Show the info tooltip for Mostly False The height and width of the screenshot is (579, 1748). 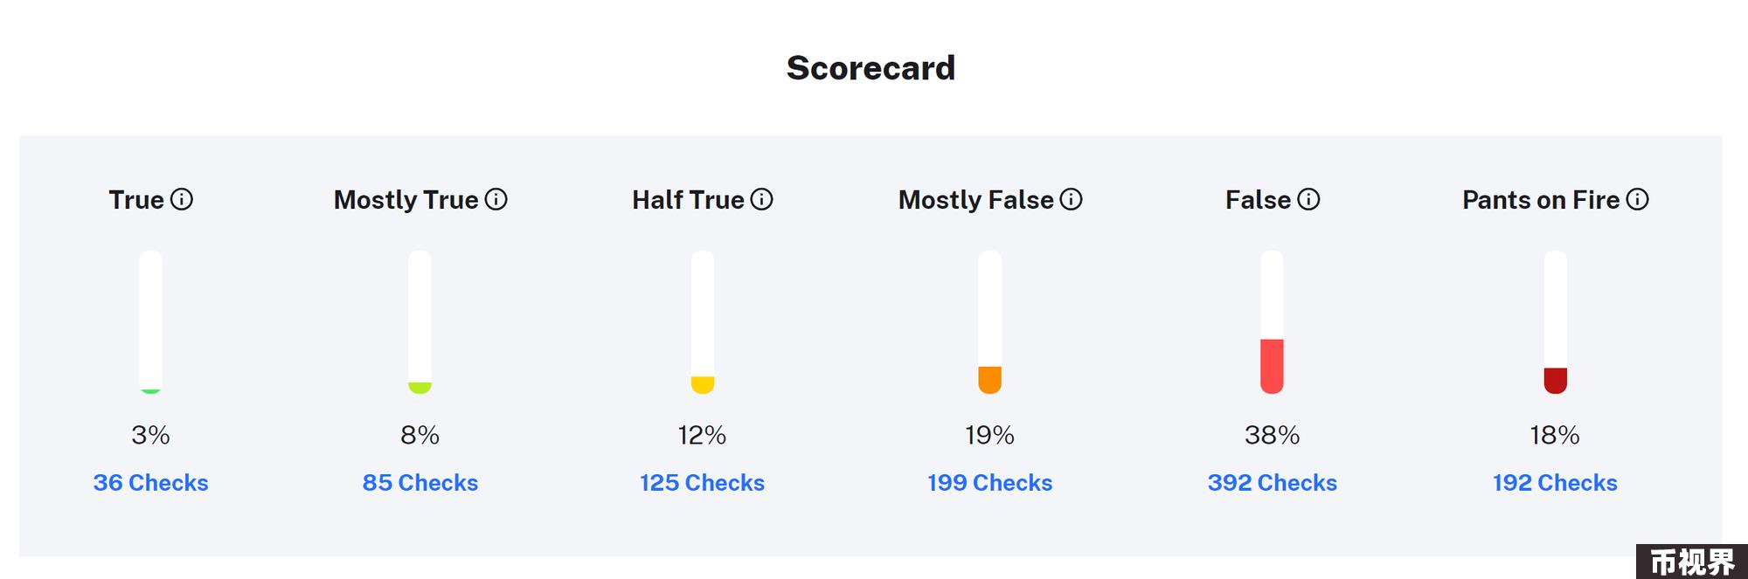[1072, 200]
